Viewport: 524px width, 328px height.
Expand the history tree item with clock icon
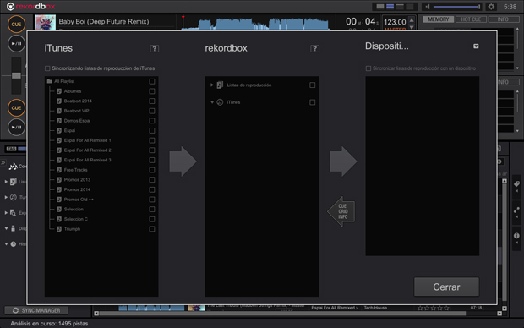click(x=7, y=244)
